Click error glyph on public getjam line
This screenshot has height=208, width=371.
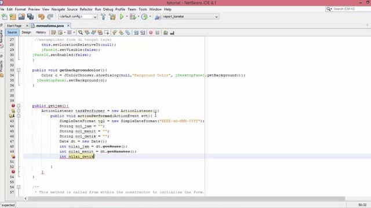(x=13, y=106)
